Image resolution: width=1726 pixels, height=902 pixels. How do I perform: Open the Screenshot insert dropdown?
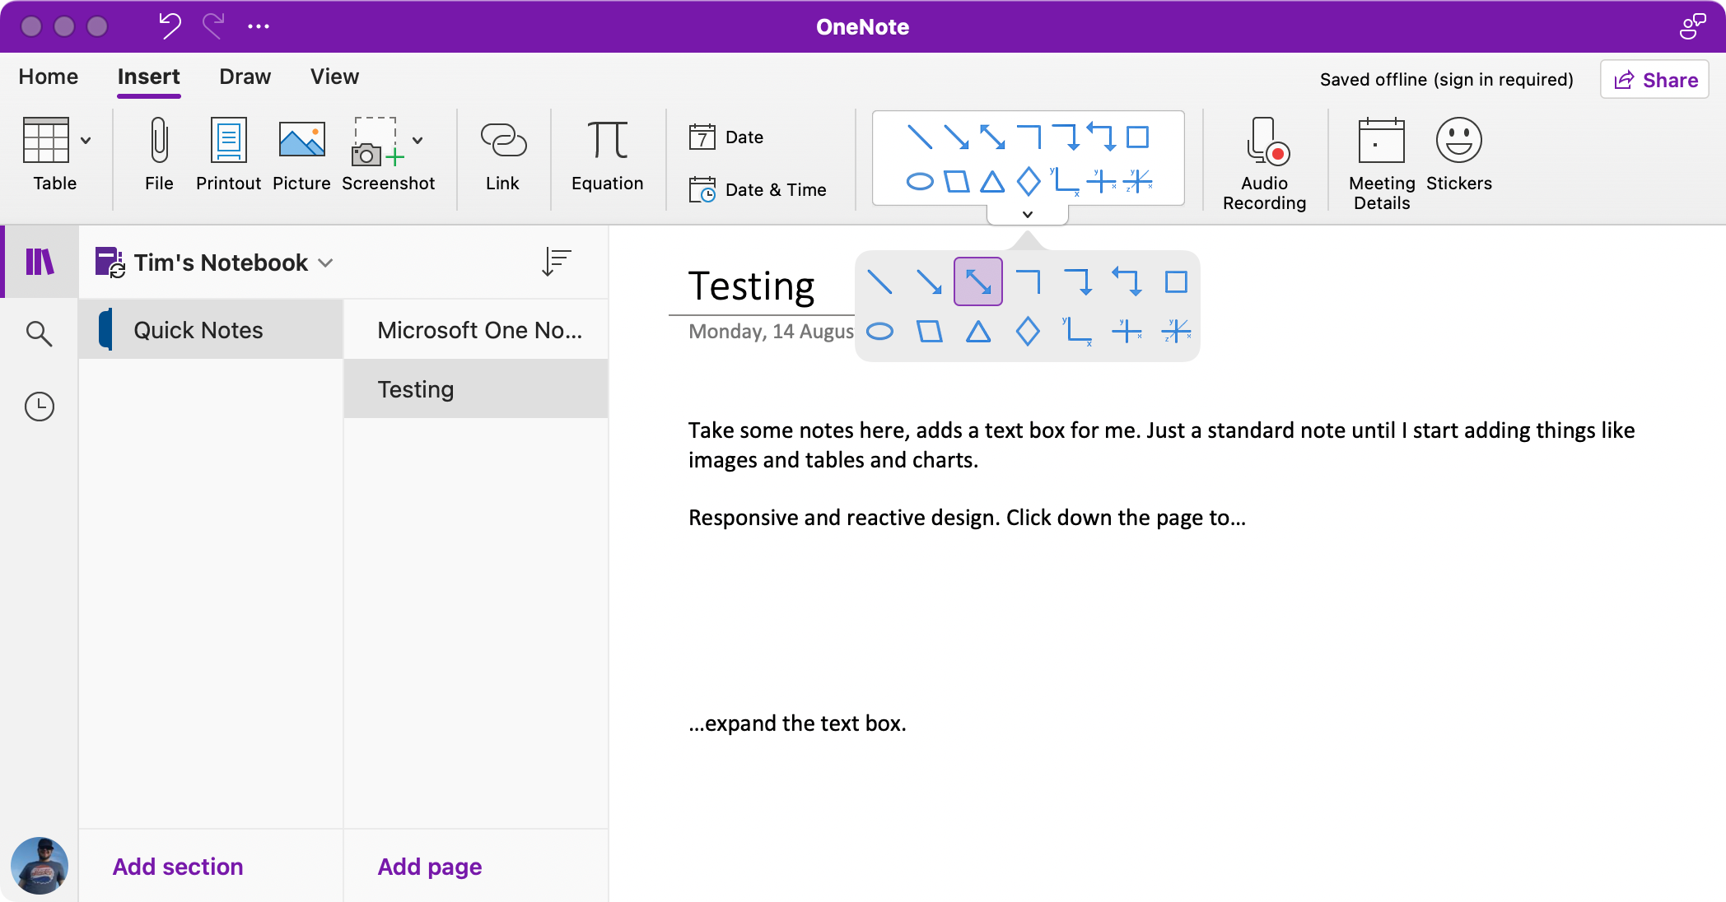point(419,140)
